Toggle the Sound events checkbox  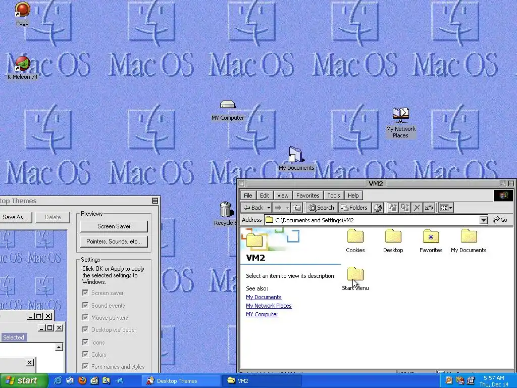[x=85, y=305]
